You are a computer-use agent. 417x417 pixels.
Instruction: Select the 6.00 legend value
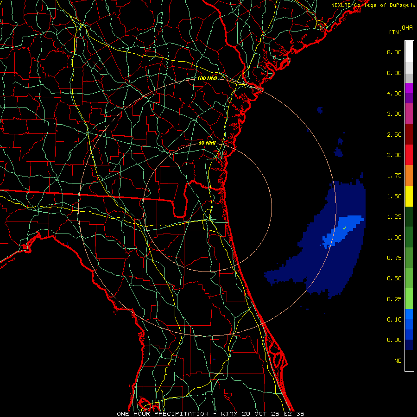coord(394,73)
